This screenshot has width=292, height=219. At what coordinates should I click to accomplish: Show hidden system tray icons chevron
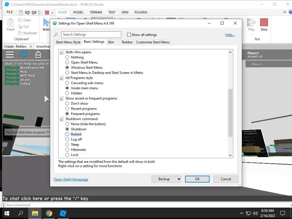click(241, 213)
